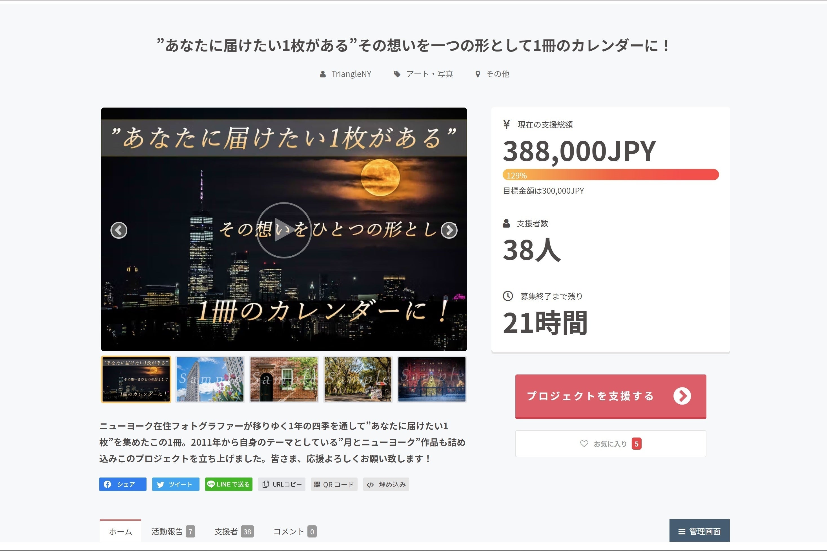Select the Flatiron building sample thumbnail
The width and height of the screenshot is (827, 551).
(x=210, y=379)
